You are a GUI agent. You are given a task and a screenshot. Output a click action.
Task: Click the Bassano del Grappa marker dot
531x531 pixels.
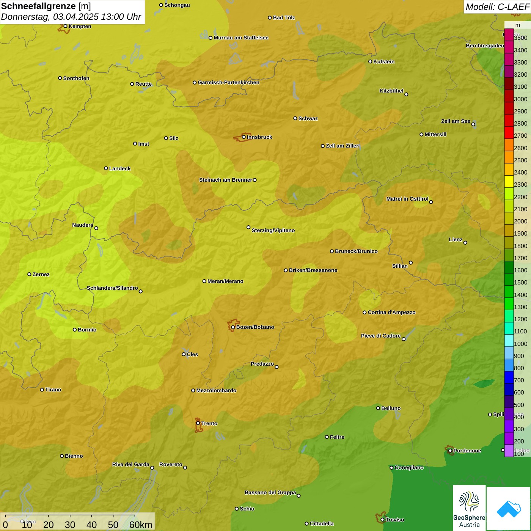tap(298, 496)
